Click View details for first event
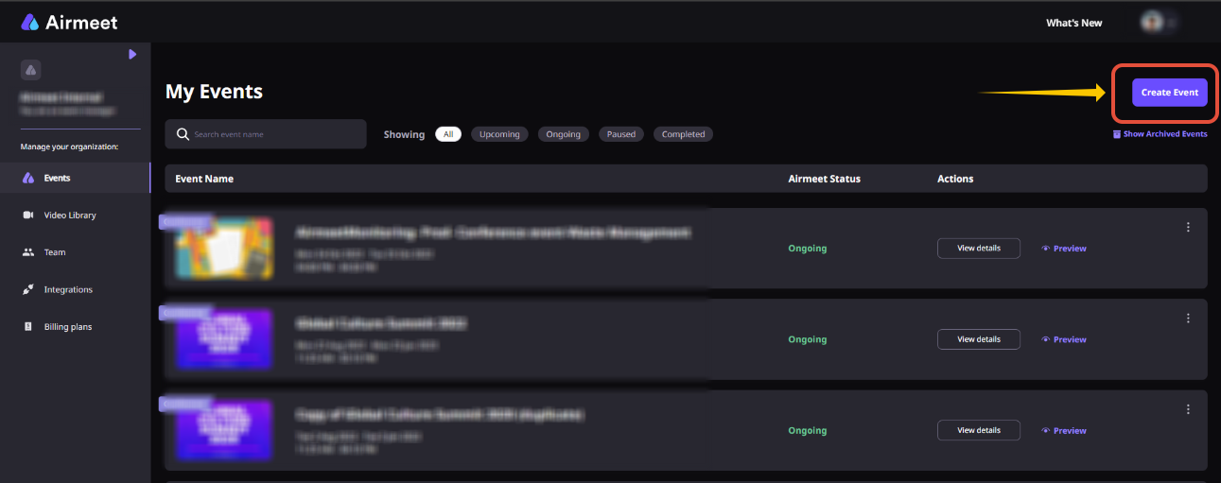The height and width of the screenshot is (483, 1221). click(979, 249)
